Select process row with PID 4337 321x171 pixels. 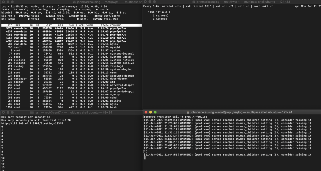click(71, 32)
